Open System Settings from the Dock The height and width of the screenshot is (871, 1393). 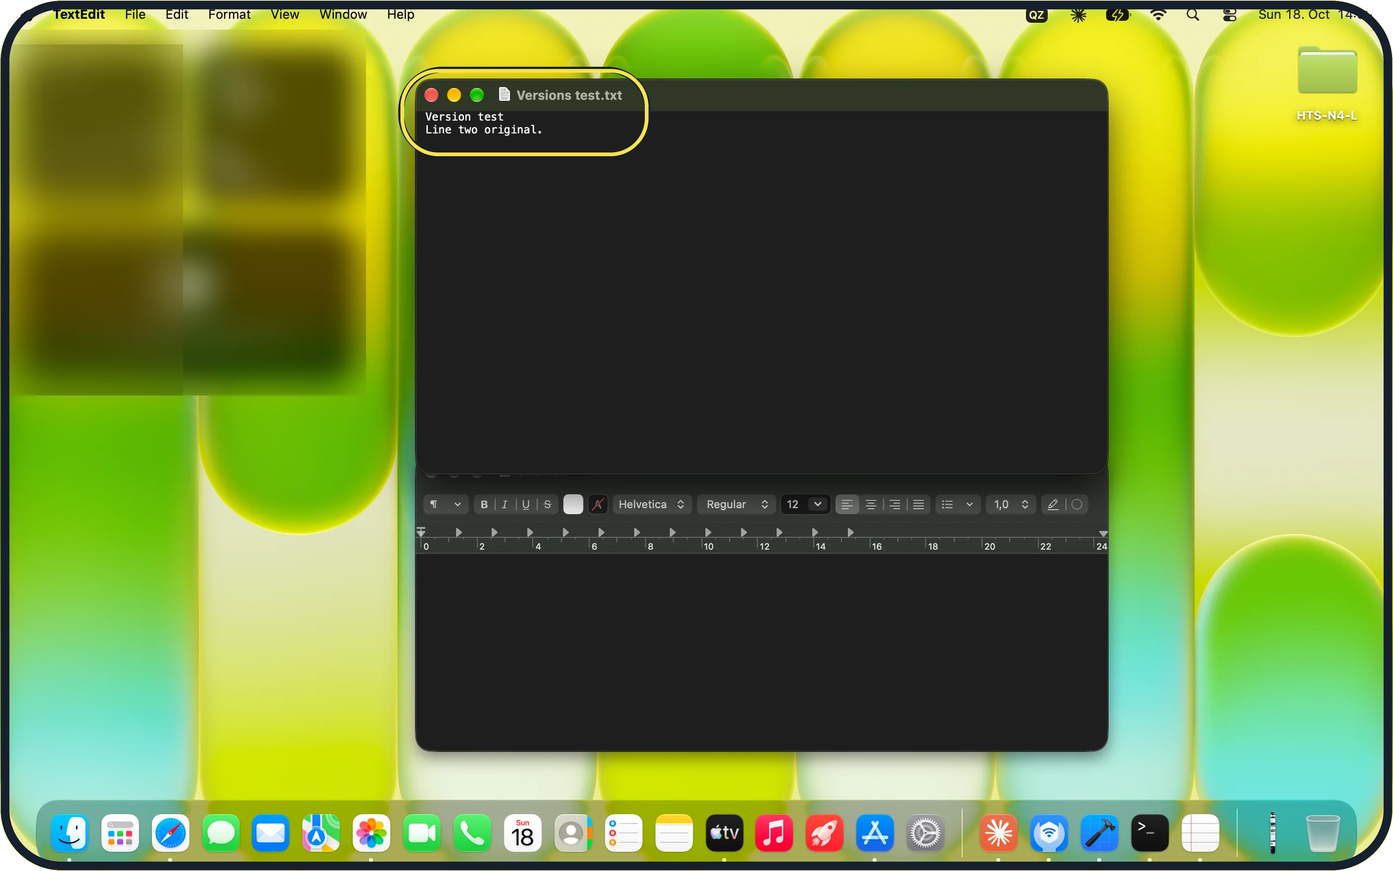pyautogui.click(x=925, y=833)
